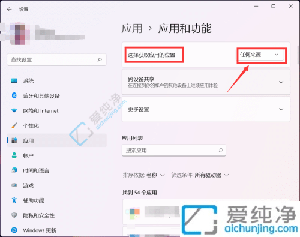300x237 pixels.
Task: Click the Wi-Fi network icon
Action: [14, 110]
